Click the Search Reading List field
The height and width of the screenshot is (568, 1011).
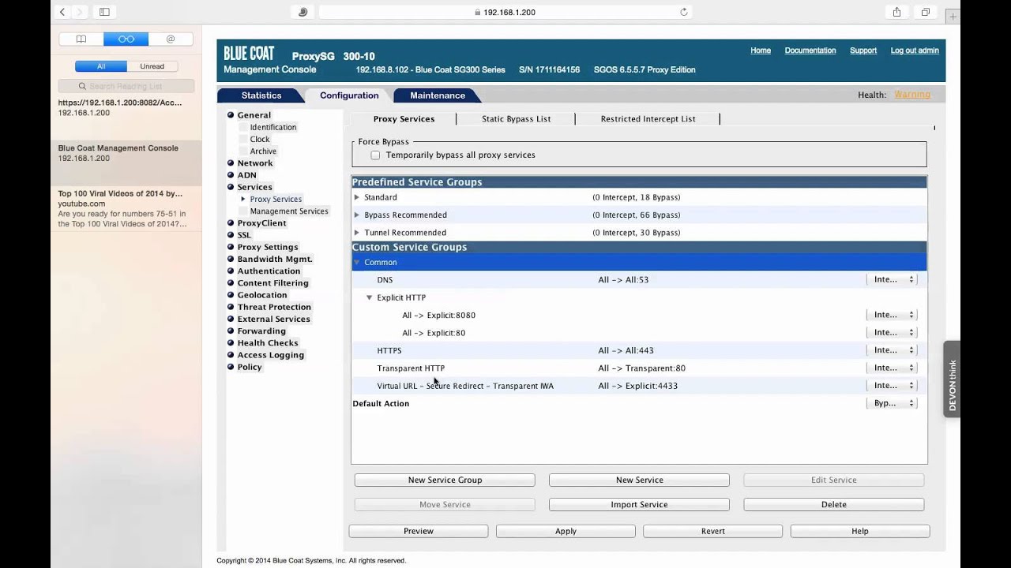coord(126,86)
